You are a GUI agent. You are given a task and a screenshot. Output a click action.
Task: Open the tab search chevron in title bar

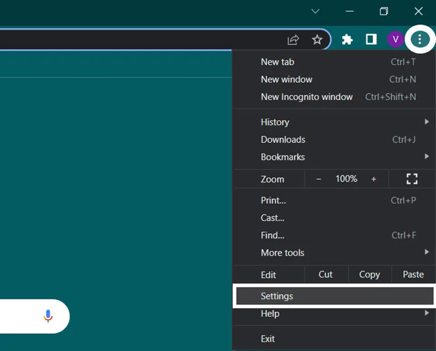click(315, 11)
